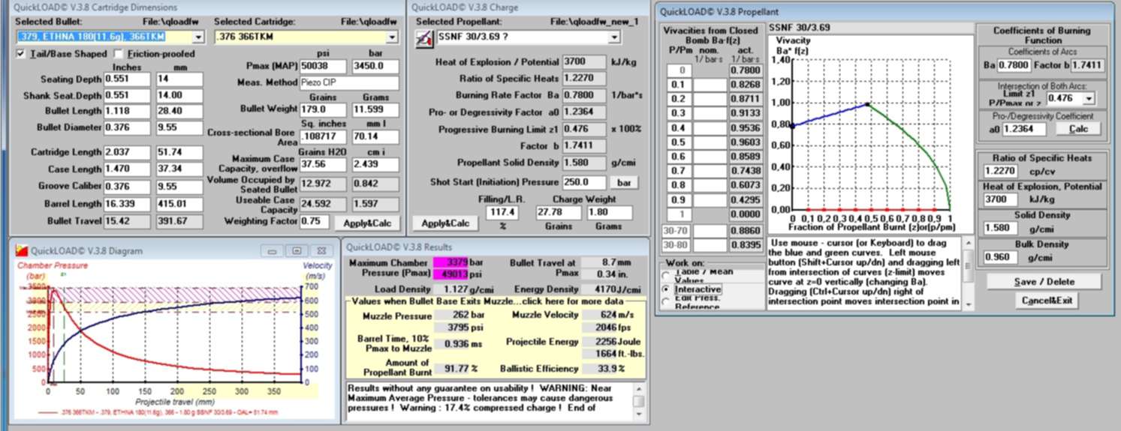
Task: Click the propellant picker icon beside SSNF 30/3.69
Action: click(x=424, y=37)
